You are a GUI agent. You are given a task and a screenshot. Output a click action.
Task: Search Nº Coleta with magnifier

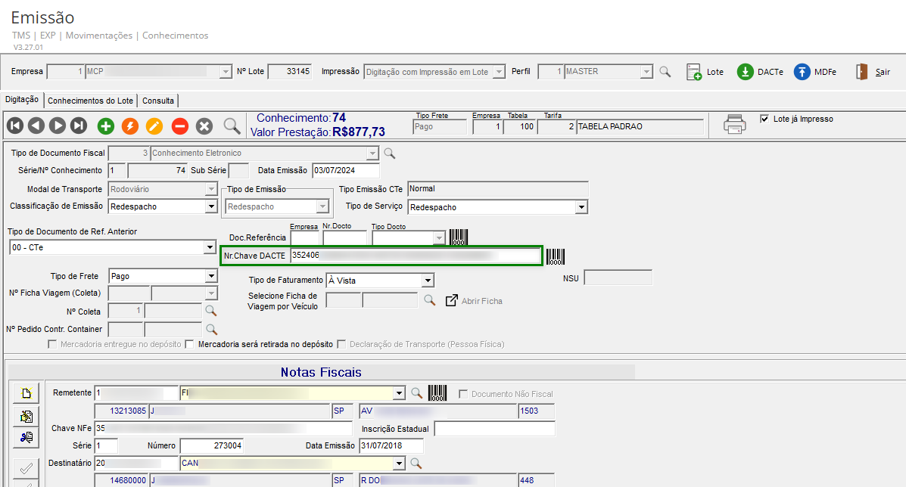tap(211, 311)
